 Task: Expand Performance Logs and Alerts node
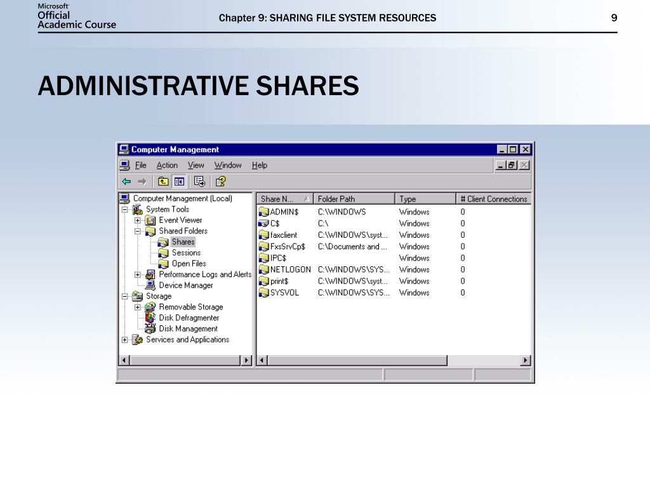(138, 275)
